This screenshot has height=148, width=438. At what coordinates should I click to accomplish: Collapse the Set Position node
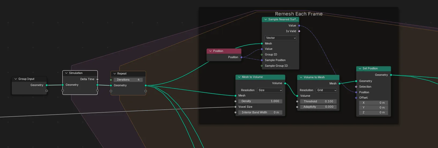(360, 68)
